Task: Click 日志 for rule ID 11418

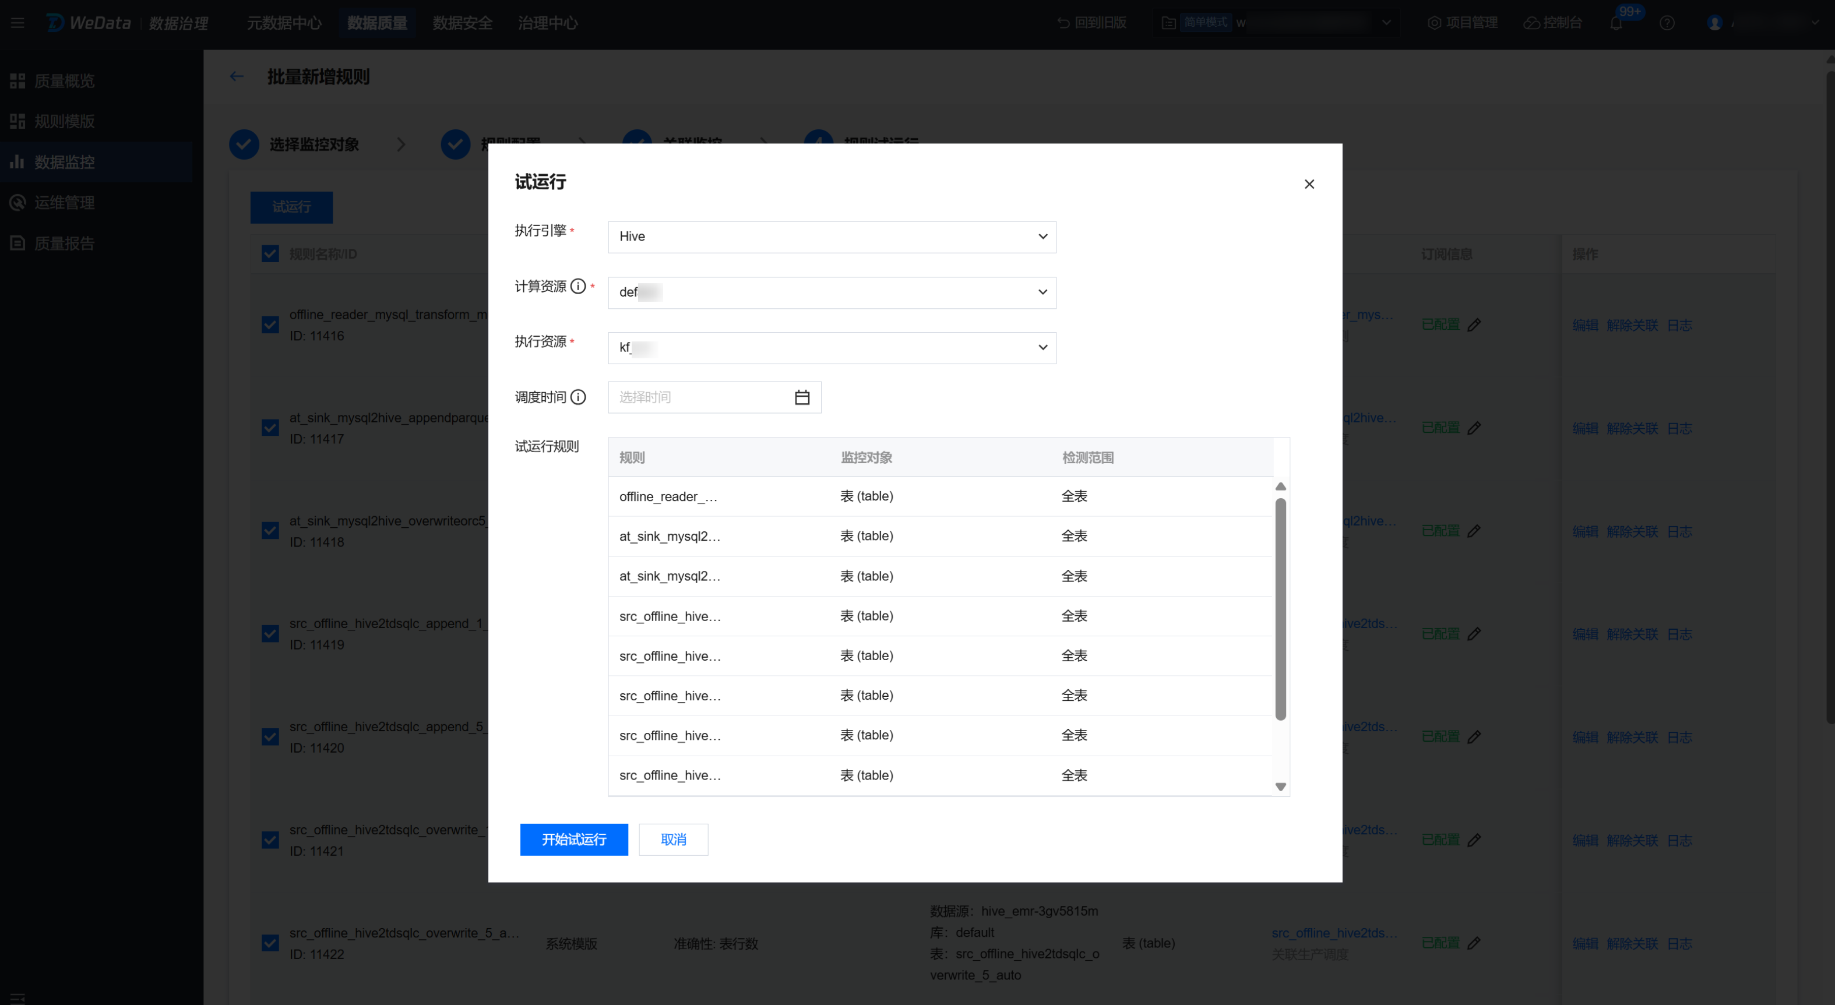Action: (1679, 531)
